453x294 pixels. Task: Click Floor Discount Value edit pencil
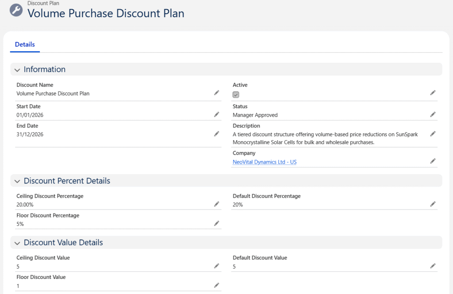click(216, 285)
